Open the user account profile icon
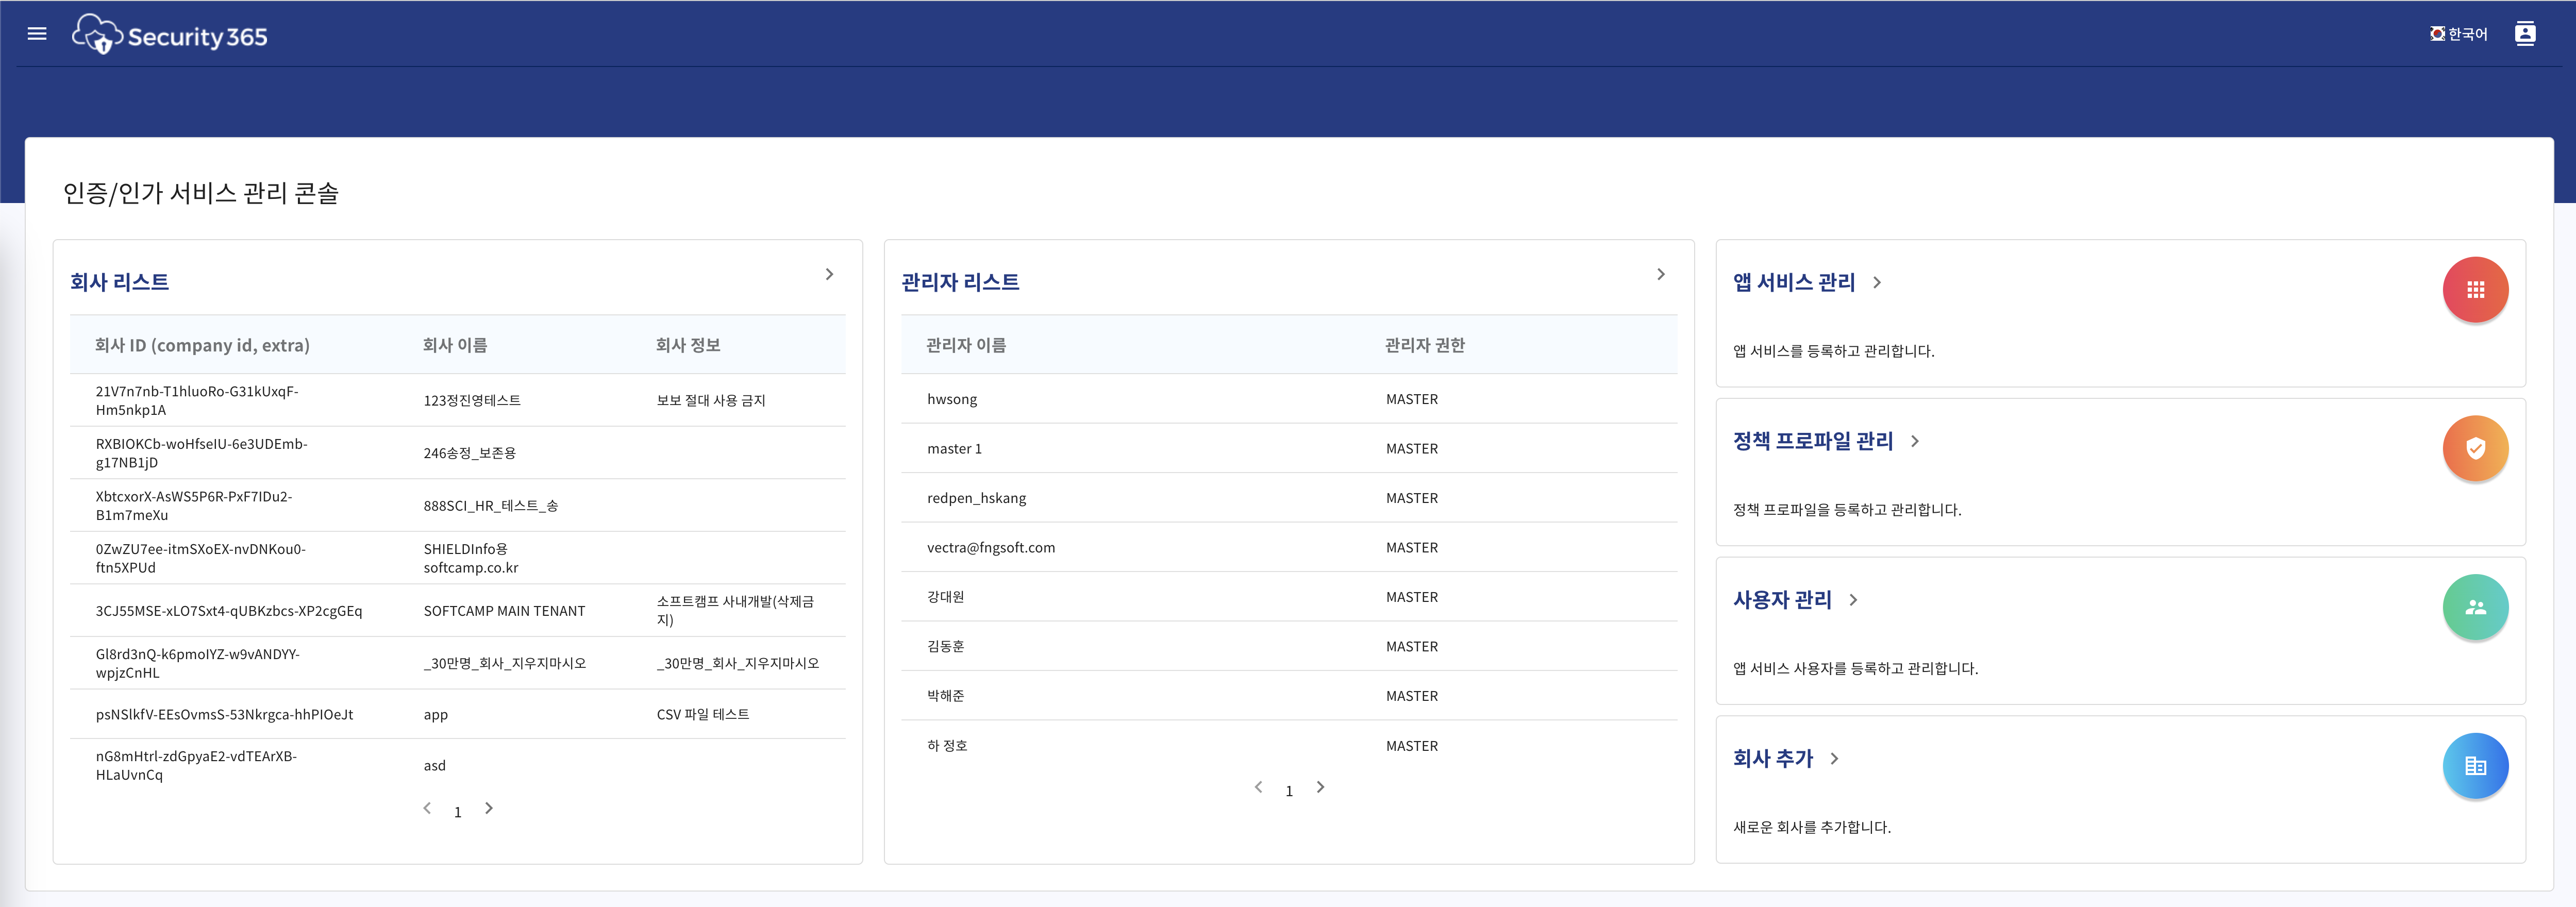 [2524, 34]
